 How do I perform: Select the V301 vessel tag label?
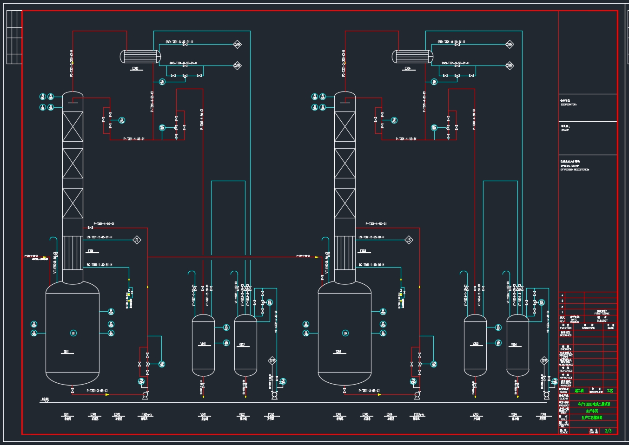pos(203,344)
